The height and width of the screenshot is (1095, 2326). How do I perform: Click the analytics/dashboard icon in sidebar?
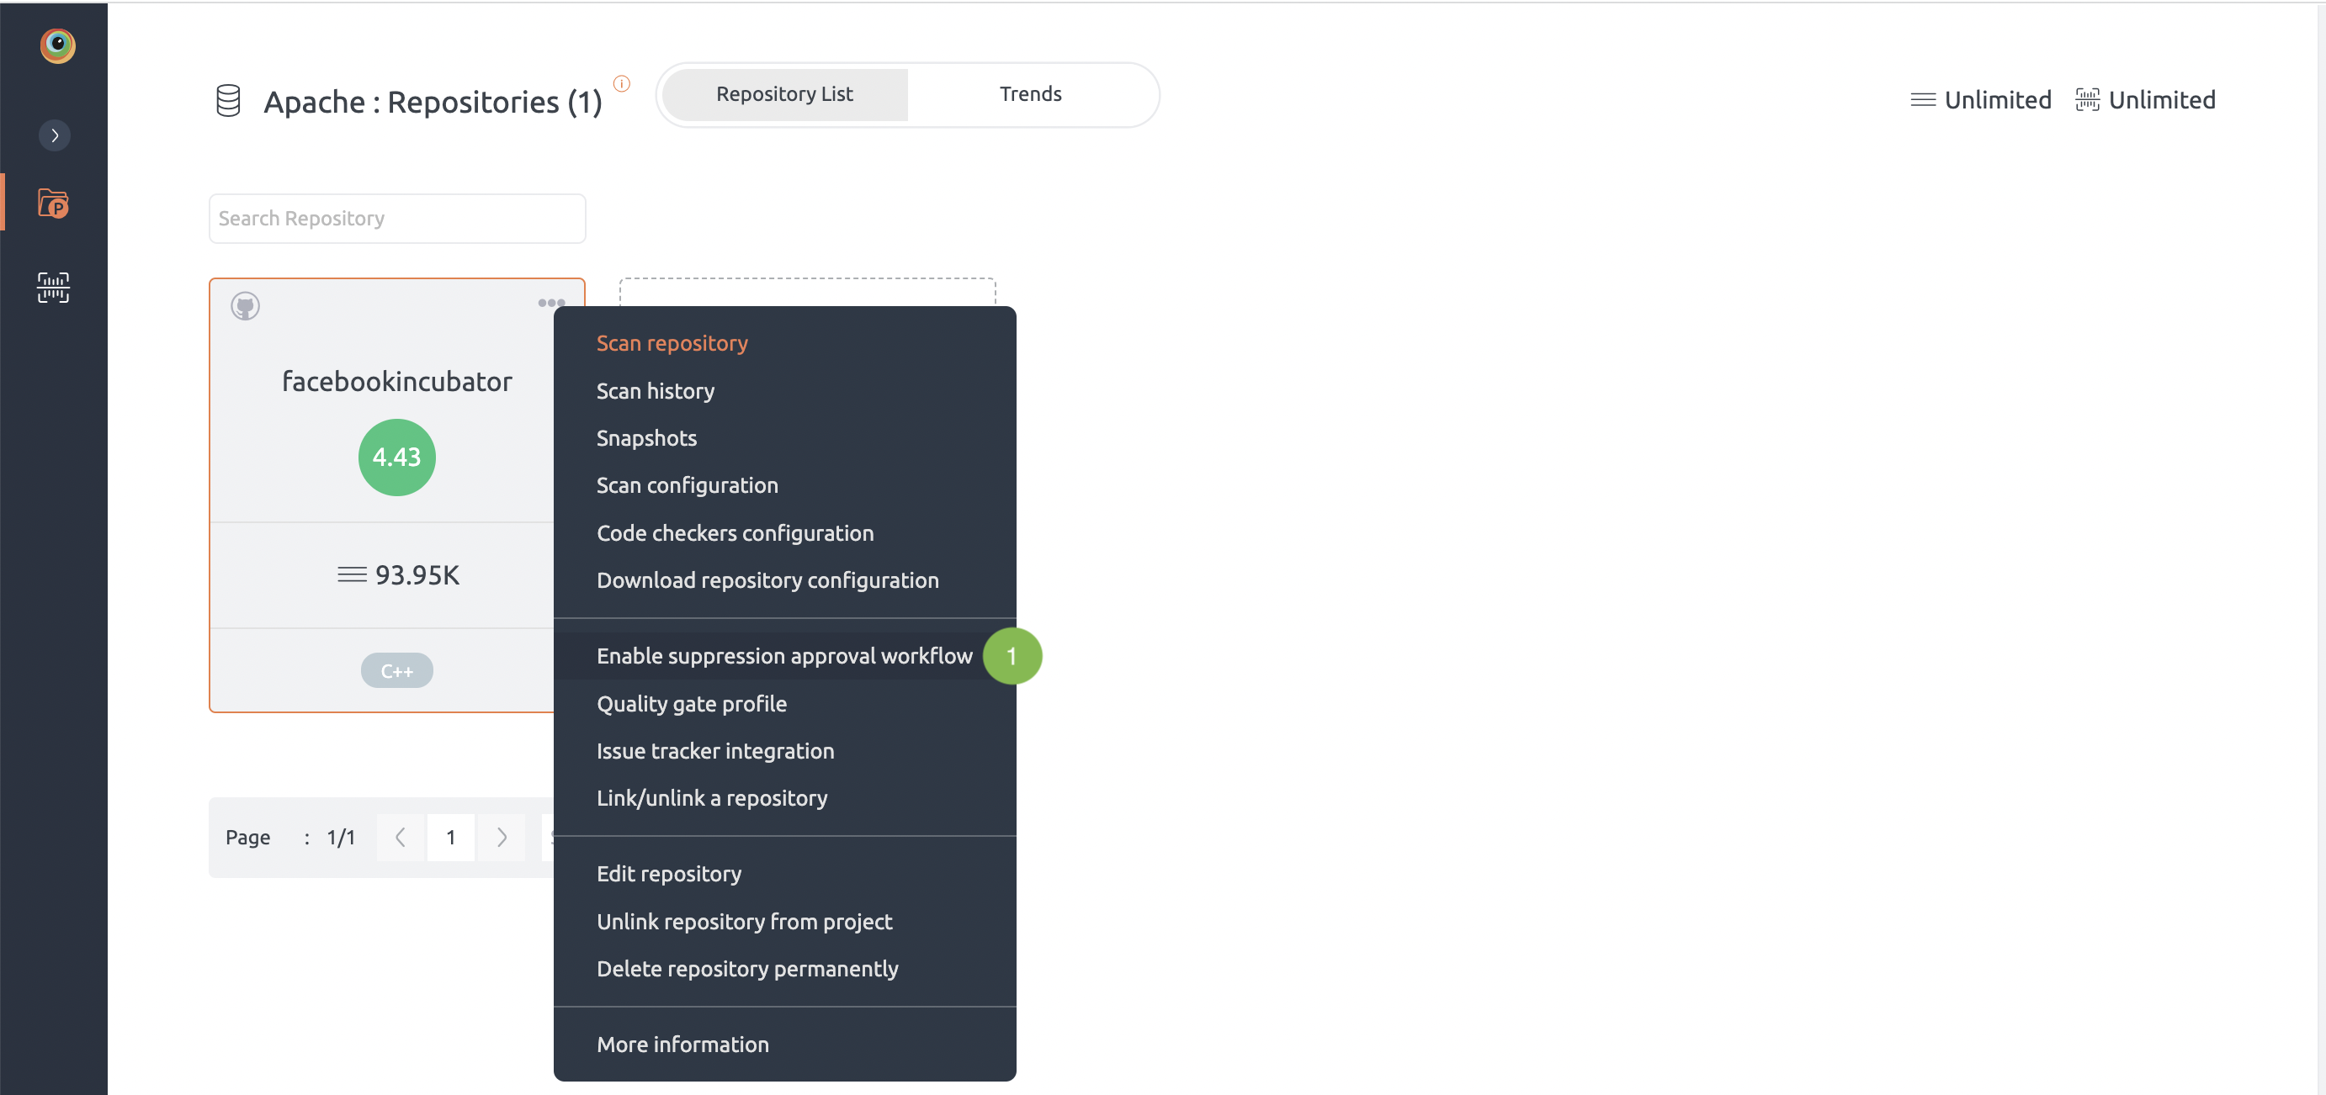point(53,289)
